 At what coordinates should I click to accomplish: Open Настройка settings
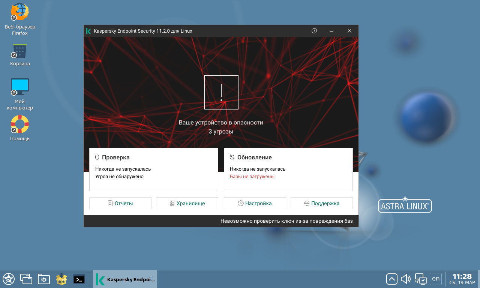tap(255, 203)
